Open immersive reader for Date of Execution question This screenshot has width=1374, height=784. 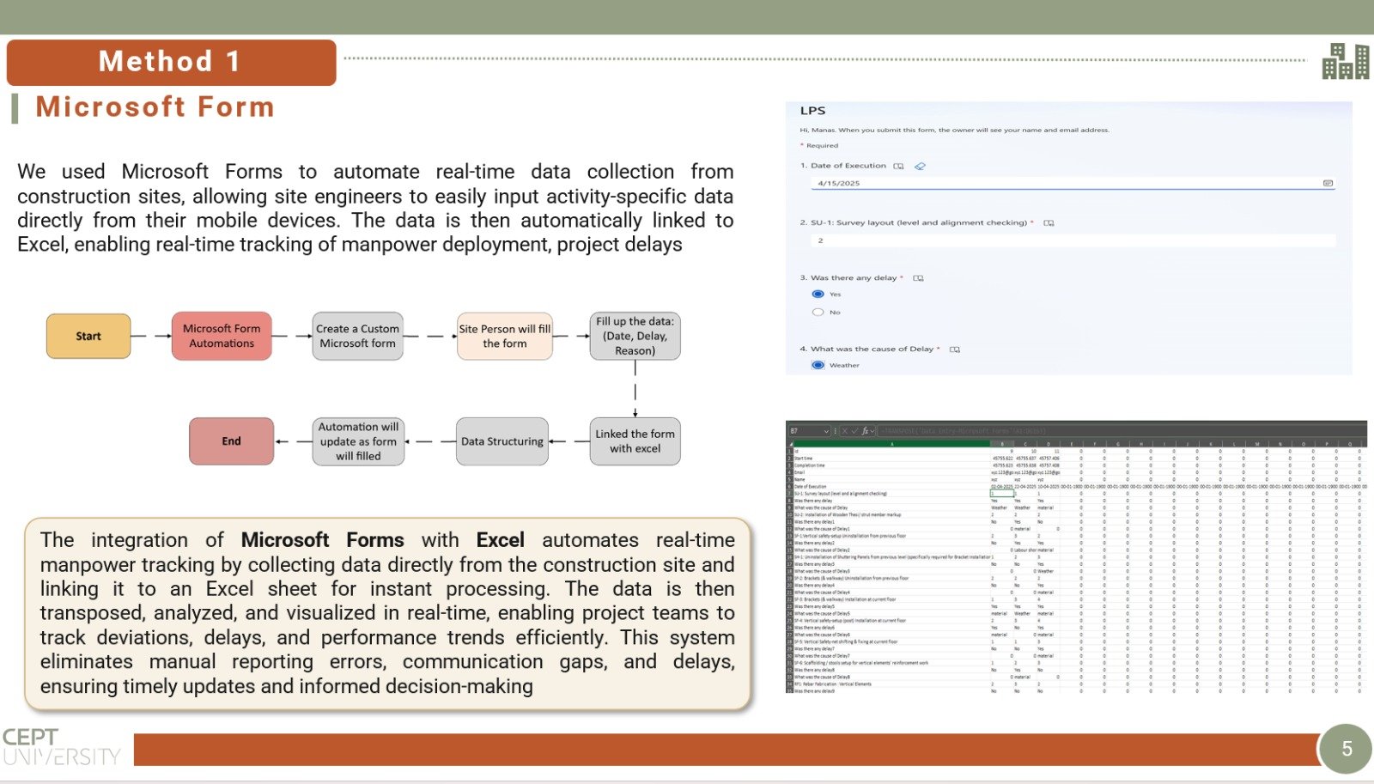pos(898,167)
